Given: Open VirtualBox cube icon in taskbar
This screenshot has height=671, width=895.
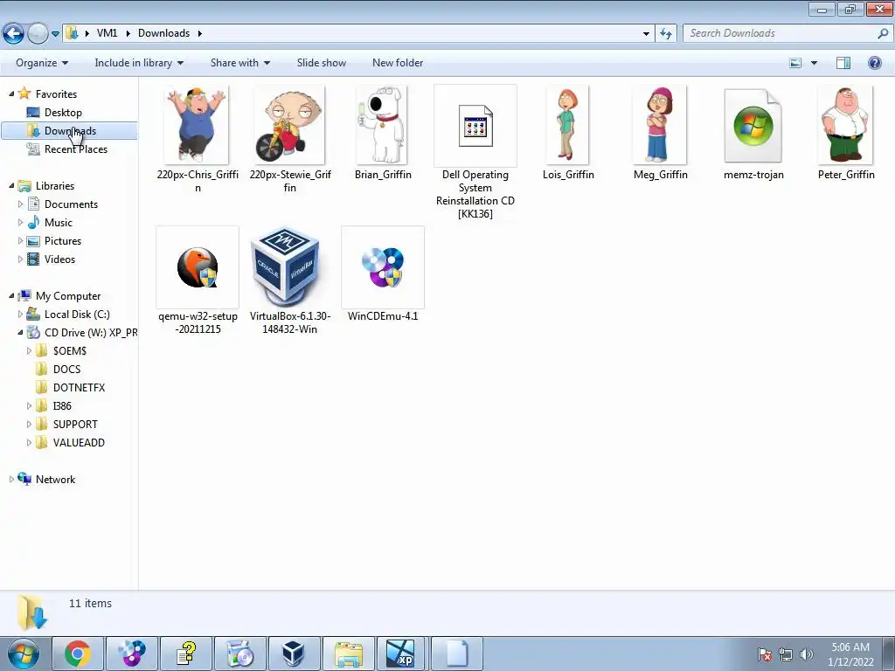Looking at the screenshot, I should pyautogui.click(x=294, y=654).
